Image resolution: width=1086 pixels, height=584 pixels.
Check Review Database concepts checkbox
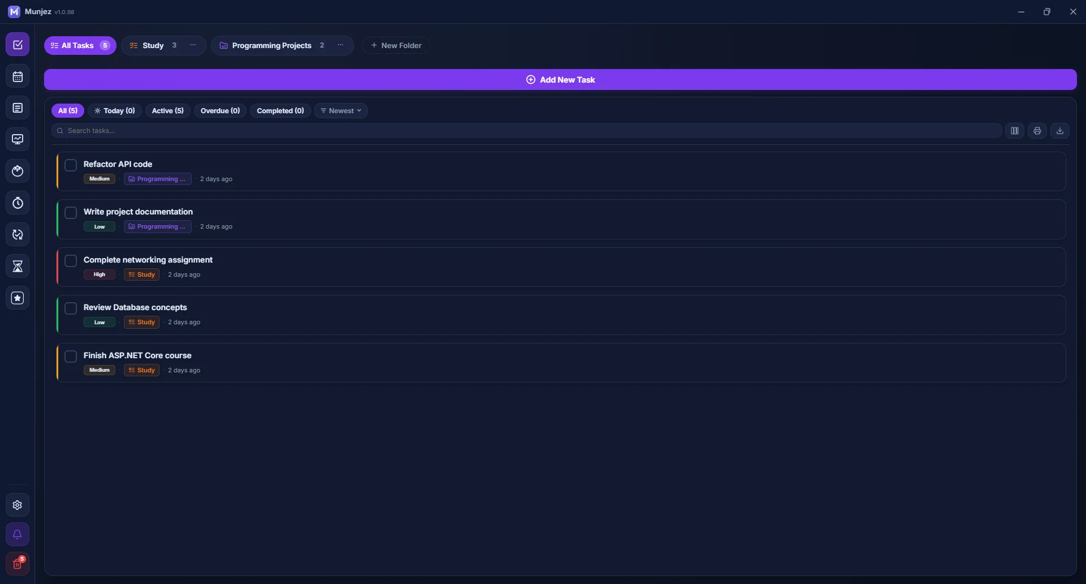point(71,308)
